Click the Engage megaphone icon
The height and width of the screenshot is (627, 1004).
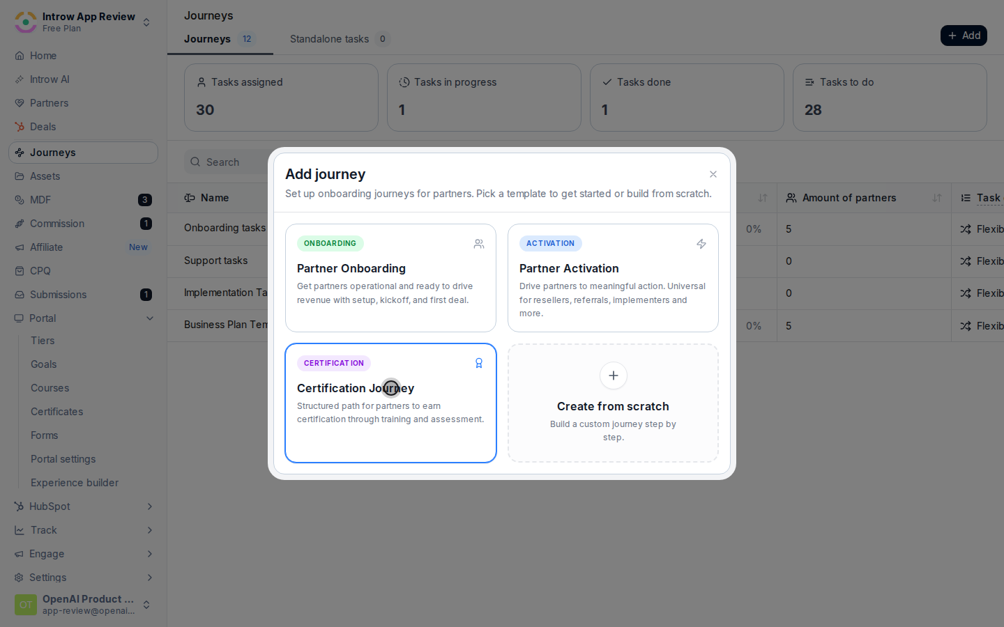19,554
